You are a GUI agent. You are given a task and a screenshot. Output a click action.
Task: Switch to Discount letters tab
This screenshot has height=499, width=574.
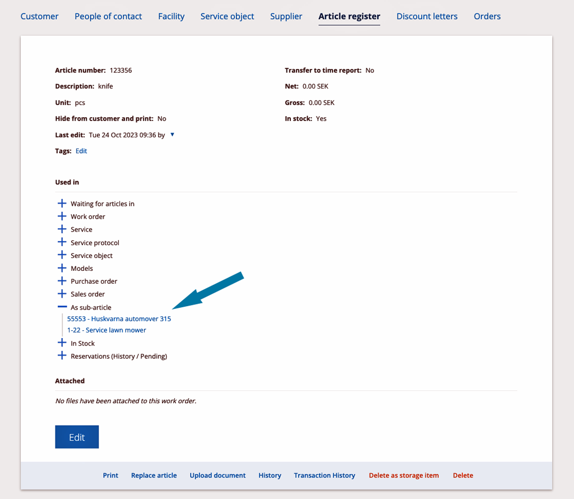[x=427, y=16]
